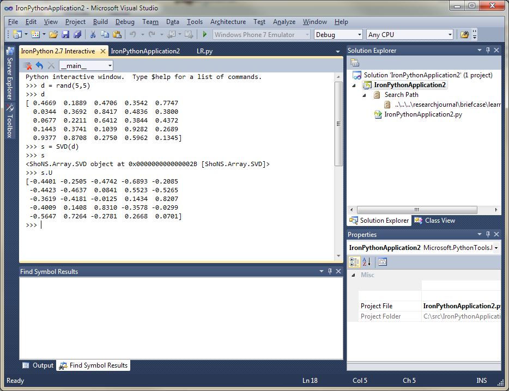Toggle auto-hide pin on Solution Explorer
The height and width of the screenshot is (391, 509).
click(488, 50)
